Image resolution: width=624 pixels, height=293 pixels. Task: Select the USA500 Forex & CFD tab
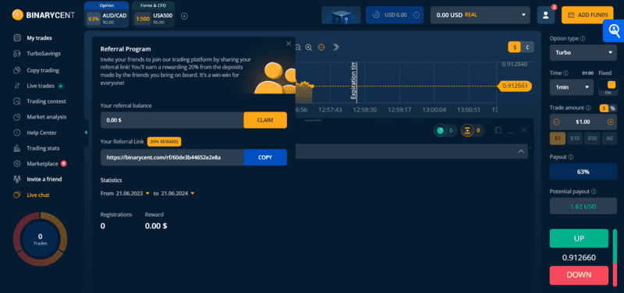153,14
